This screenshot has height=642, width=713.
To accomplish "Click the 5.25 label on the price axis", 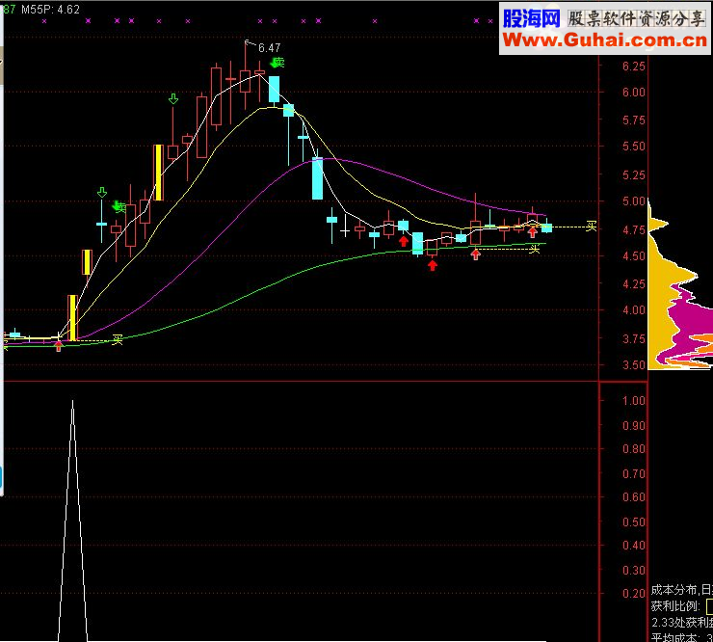I will pyautogui.click(x=633, y=174).
